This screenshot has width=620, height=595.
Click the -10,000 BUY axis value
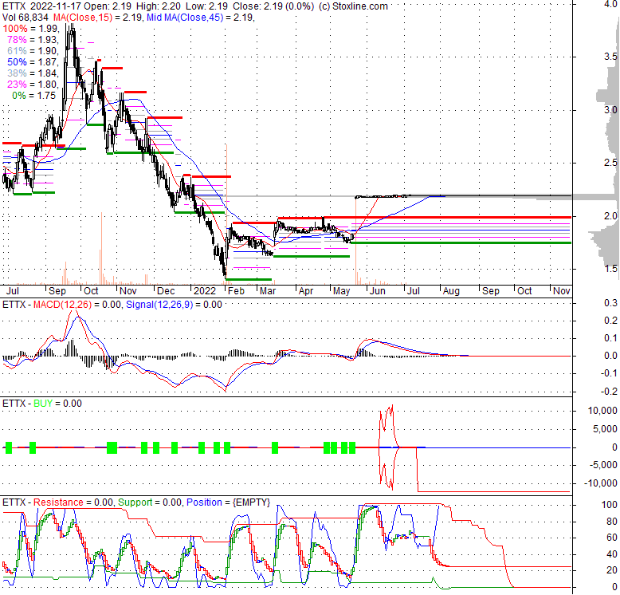[601, 483]
